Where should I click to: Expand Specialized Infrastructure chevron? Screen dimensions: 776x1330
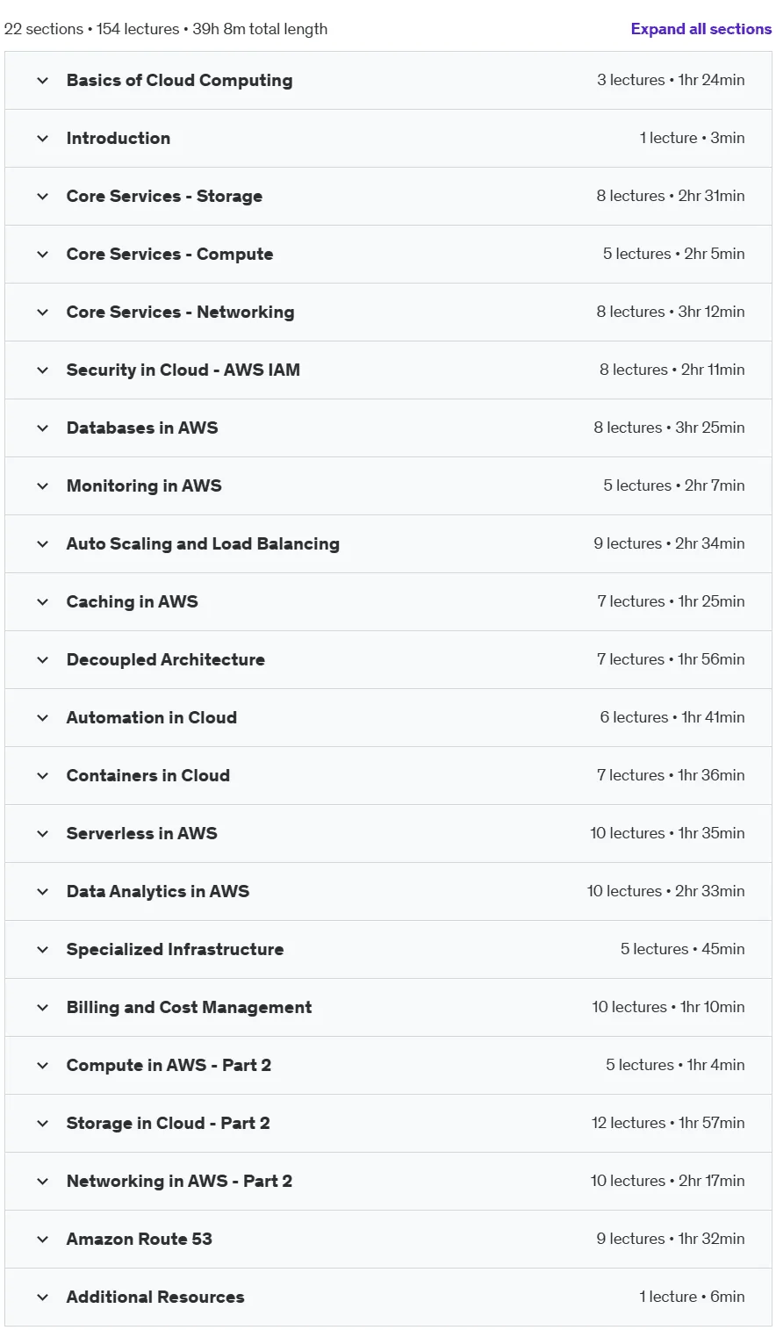pos(42,950)
